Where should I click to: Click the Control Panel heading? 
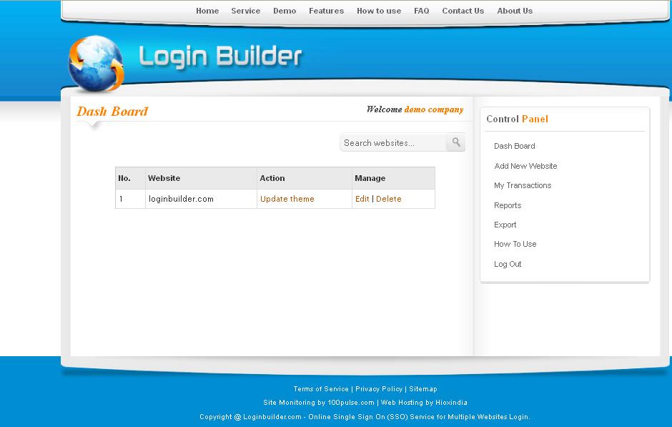point(517,119)
